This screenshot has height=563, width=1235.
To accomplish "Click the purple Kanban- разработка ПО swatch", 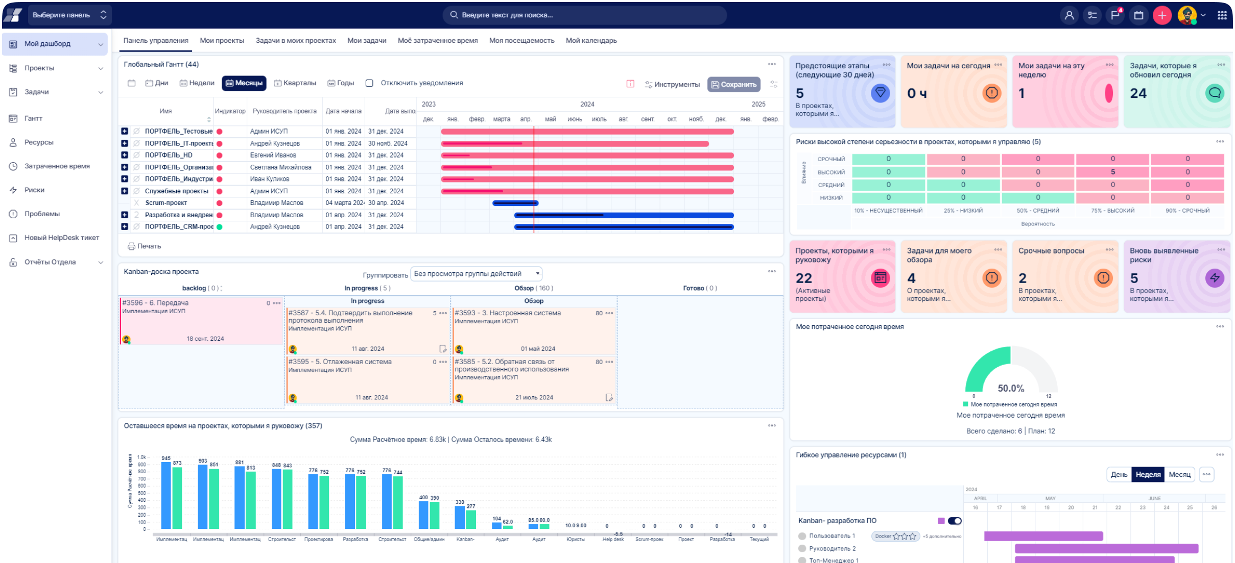I will [941, 521].
